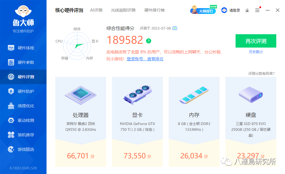285x174 pixels.
Task: Click the 再次评测 button
Action: [256, 41]
